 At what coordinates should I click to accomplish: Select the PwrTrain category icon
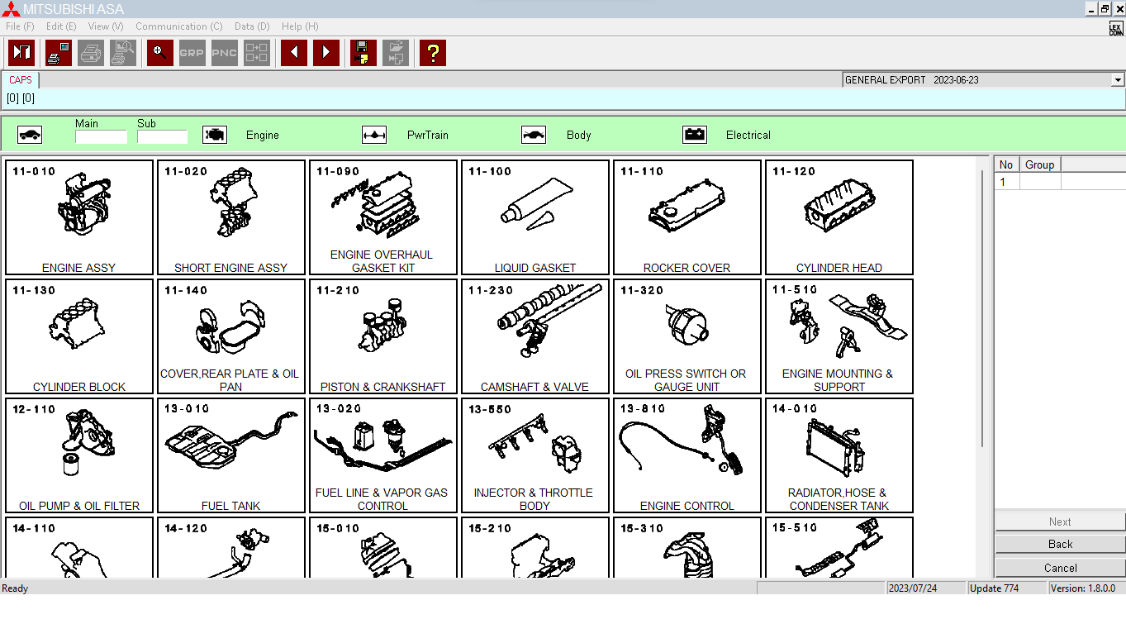point(374,135)
